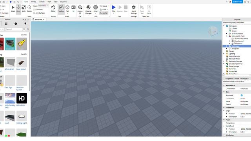This screenshot has height=141, width=251.
Task: Open the AVATAR ribbon tab
Action: click(x=42, y=2)
